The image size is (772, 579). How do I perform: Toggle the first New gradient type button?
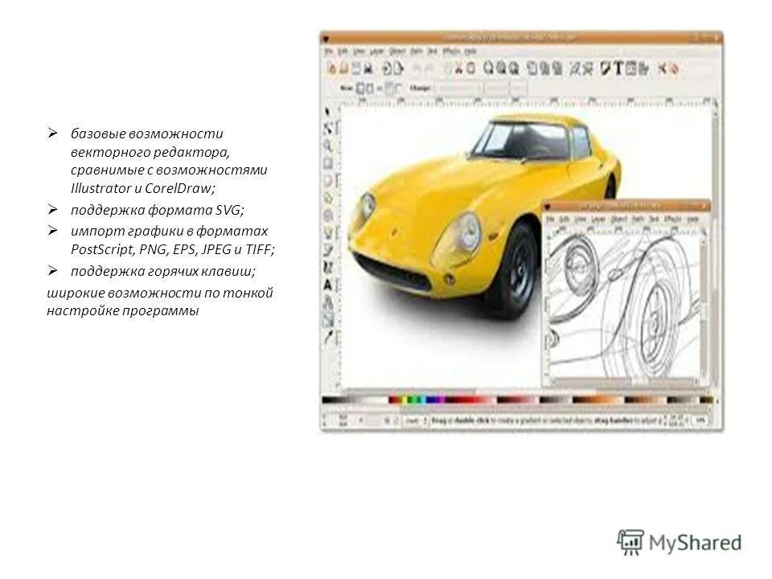(x=360, y=88)
